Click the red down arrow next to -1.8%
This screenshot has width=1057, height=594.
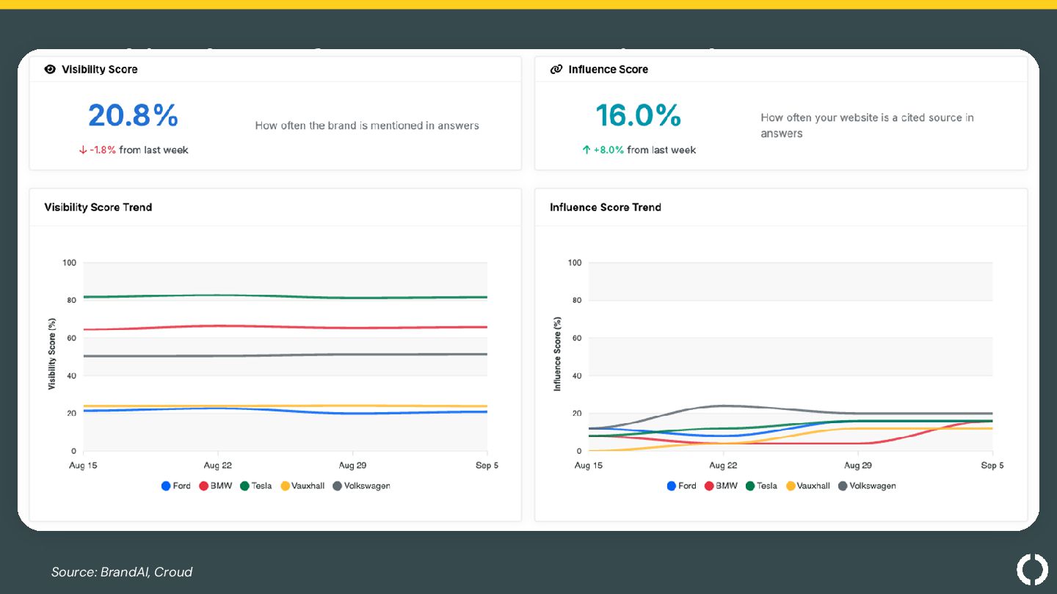[83, 150]
